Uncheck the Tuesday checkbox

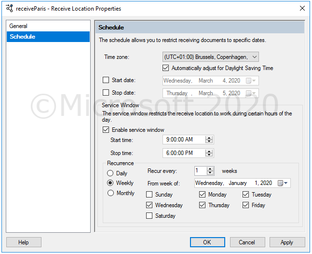click(245, 195)
